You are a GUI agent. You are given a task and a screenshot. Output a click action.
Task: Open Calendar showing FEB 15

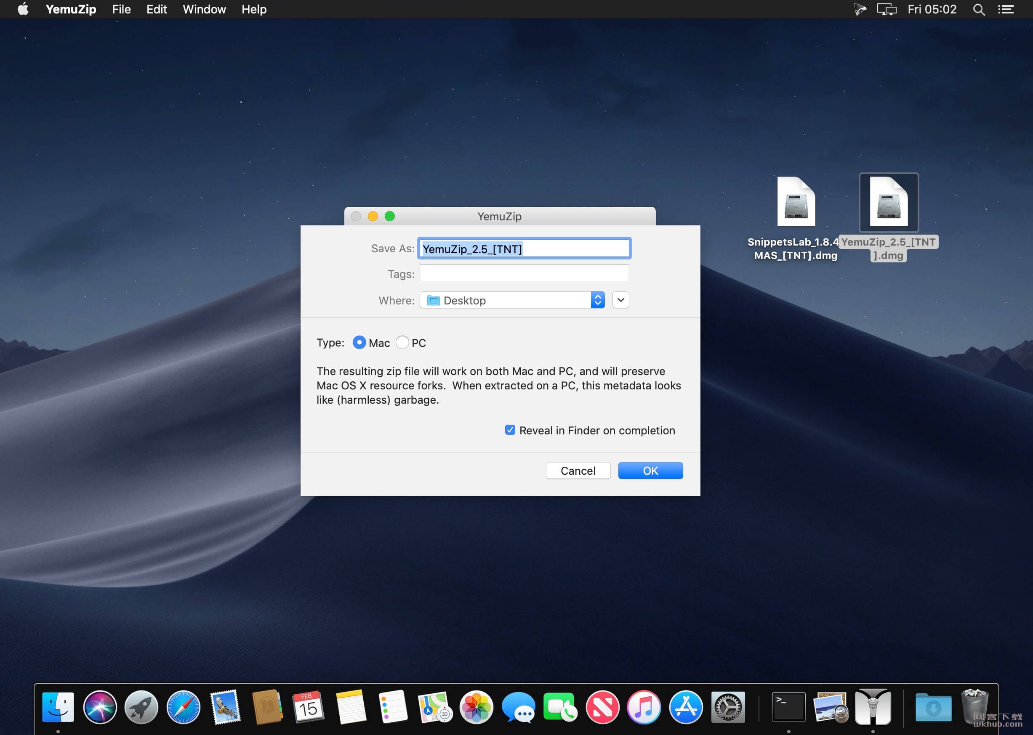point(309,707)
